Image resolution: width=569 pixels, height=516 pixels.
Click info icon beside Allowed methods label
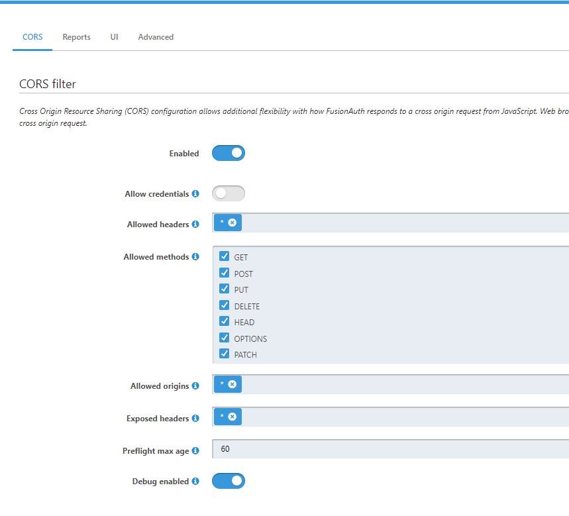click(x=195, y=257)
